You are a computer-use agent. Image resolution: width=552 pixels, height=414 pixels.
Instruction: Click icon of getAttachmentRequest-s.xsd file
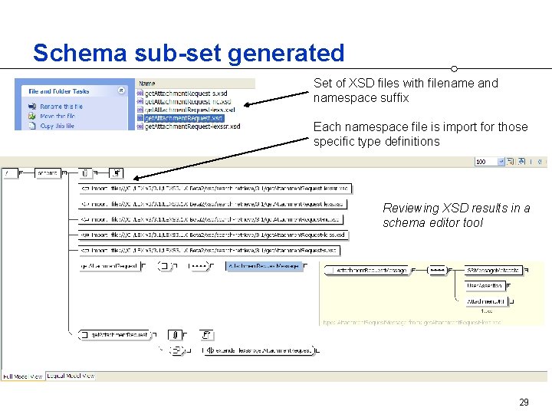coord(140,94)
